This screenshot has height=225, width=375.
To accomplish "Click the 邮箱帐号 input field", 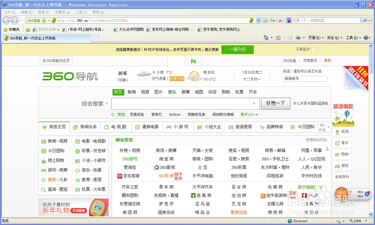I will 305,79.
